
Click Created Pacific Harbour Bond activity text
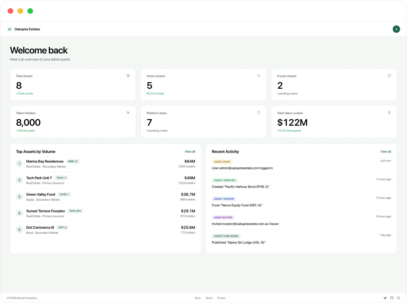tap(241, 187)
